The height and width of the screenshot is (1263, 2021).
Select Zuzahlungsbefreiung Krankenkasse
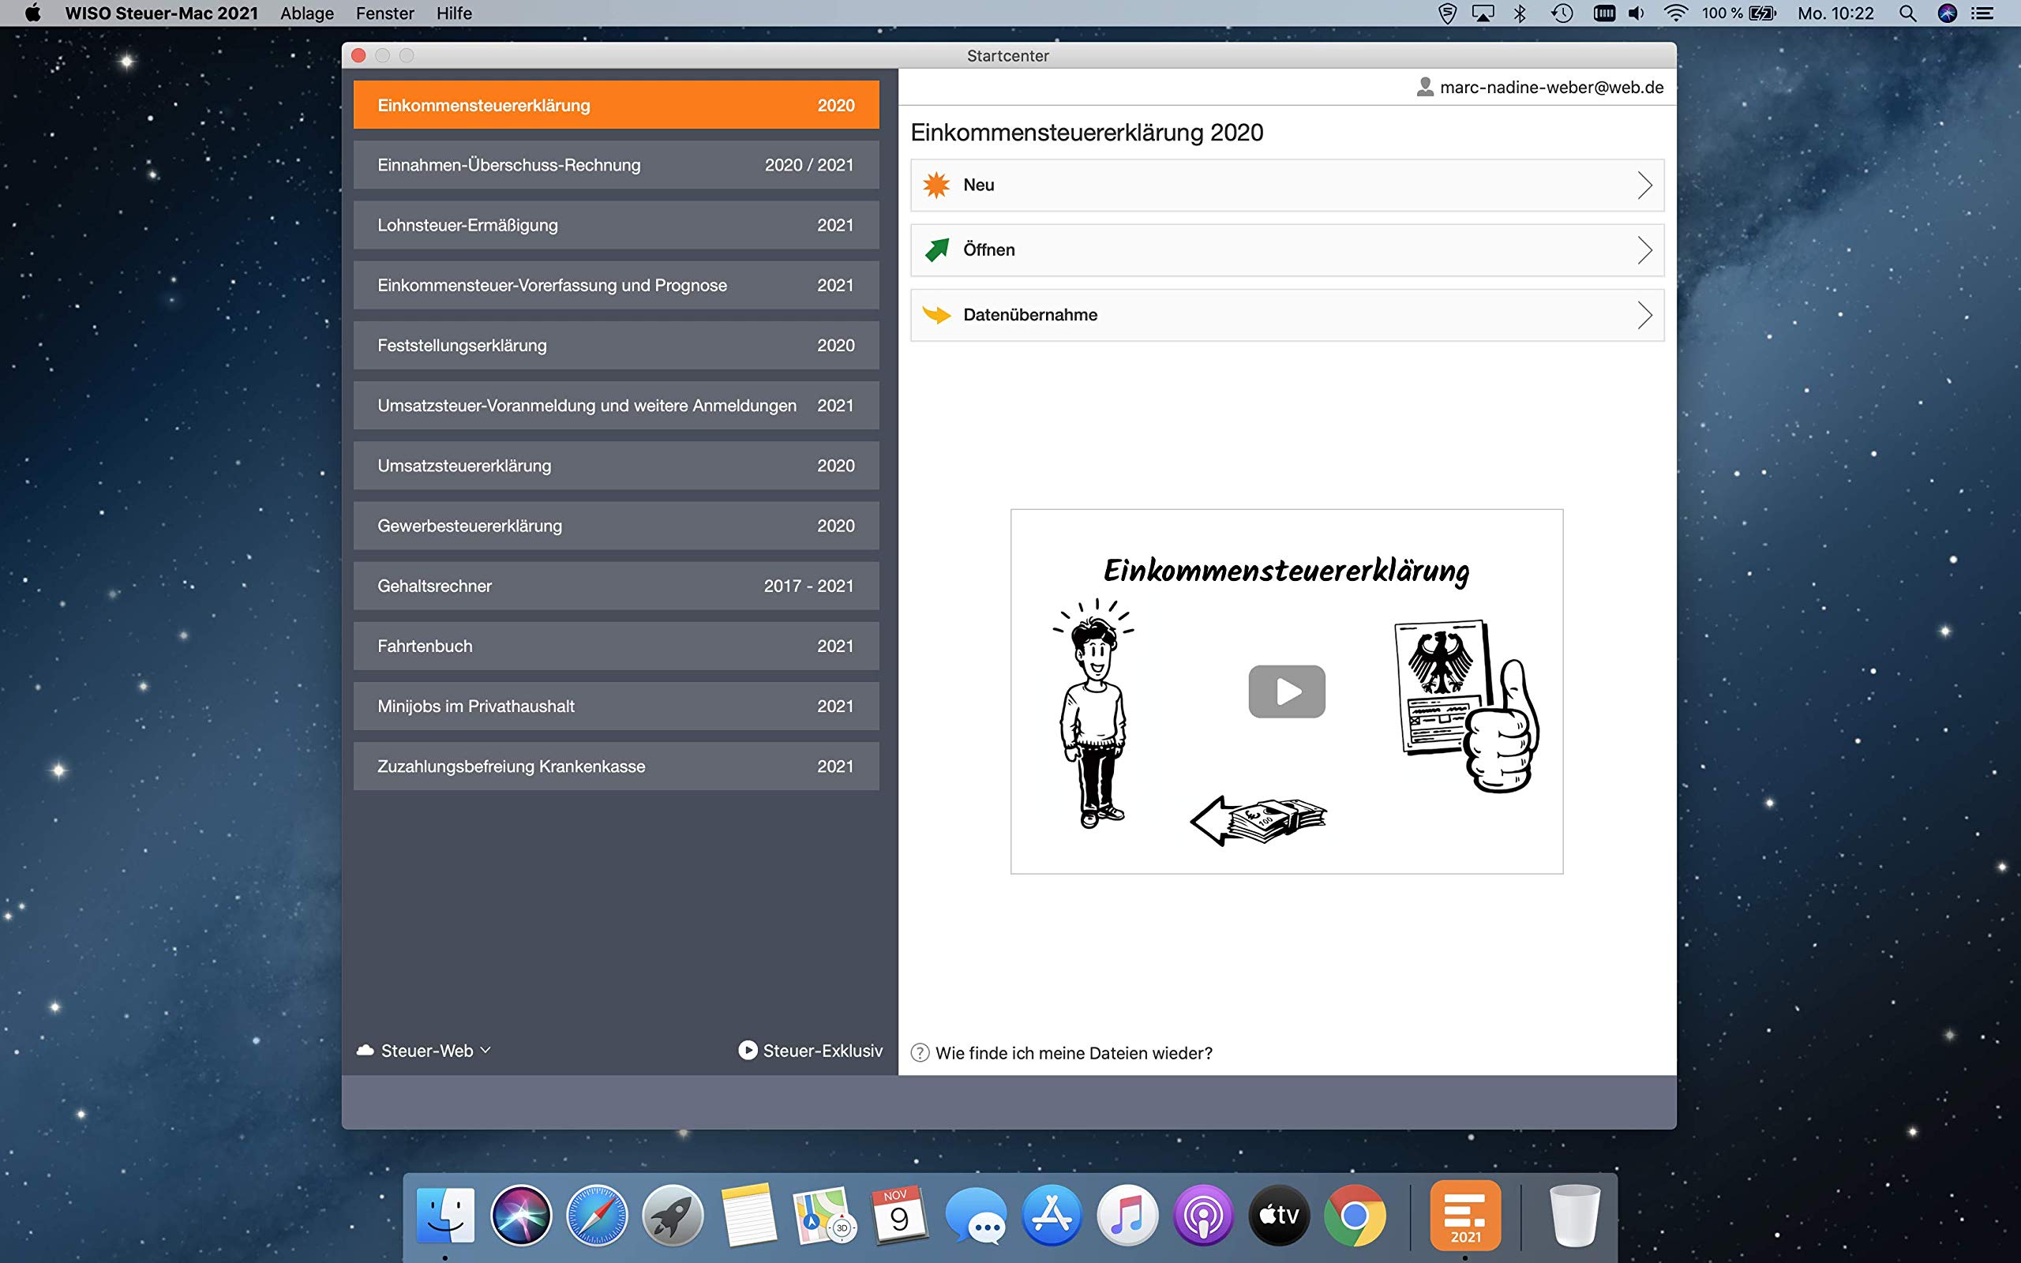pyautogui.click(x=617, y=766)
